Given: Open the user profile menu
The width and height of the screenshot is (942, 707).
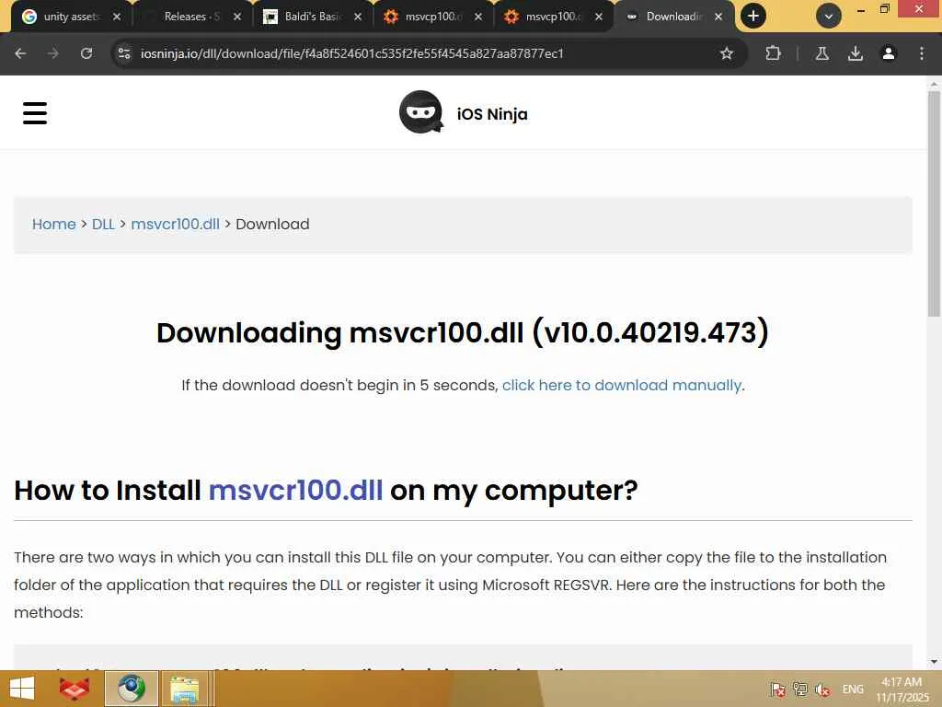Looking at the screenshot, I should pyautogui.click(x=888, y=53).
